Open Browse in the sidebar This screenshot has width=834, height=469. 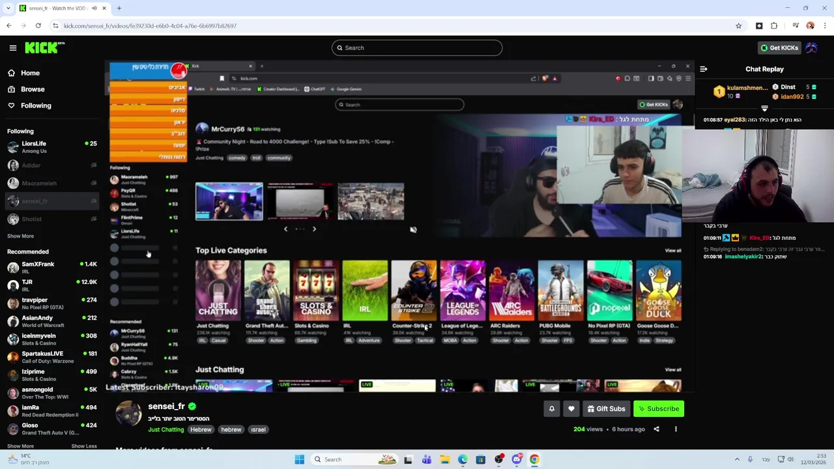tap(33, 89)
